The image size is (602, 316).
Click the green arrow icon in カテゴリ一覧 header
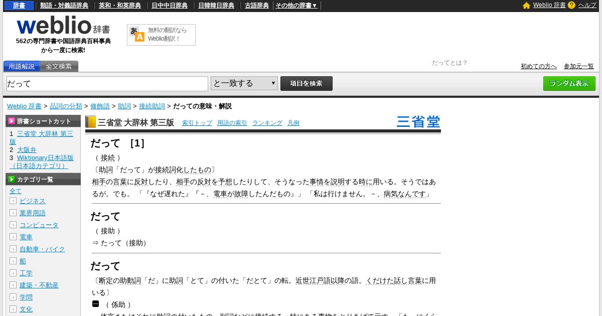12,179
